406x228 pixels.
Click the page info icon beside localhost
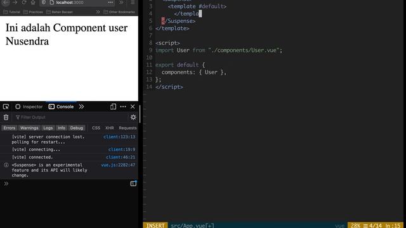[52, 3]
